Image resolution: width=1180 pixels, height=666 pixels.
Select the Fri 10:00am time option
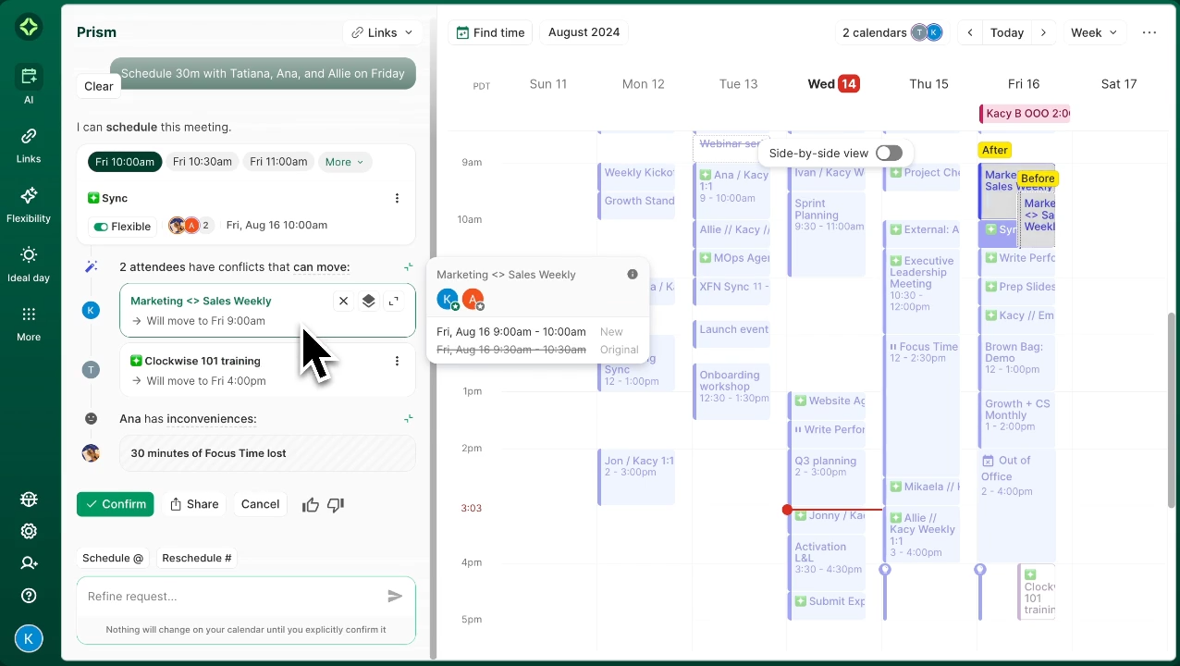pyautogui.click(x=125, y=162)
